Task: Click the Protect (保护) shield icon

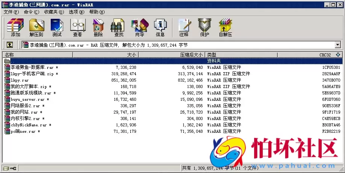Action: coord(204,27)
